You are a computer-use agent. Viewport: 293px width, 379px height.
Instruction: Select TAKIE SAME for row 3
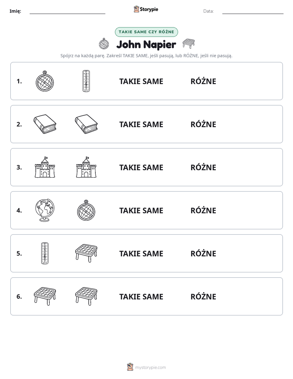(141, 167)
